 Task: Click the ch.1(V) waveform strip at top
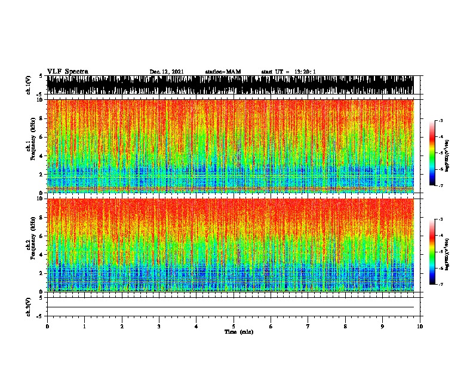point(231,85)
